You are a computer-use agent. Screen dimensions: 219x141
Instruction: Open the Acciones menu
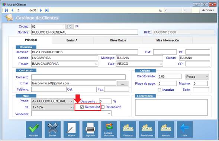[208, 10]
